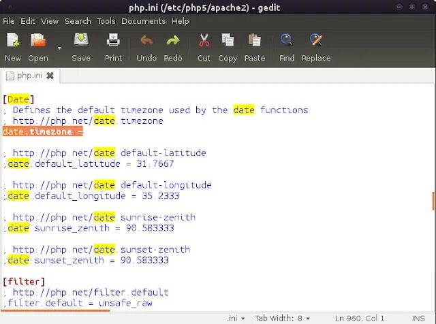Close the php.ini tab
Viewport: 436px width, 324px height.
click(x=50, y=76)
